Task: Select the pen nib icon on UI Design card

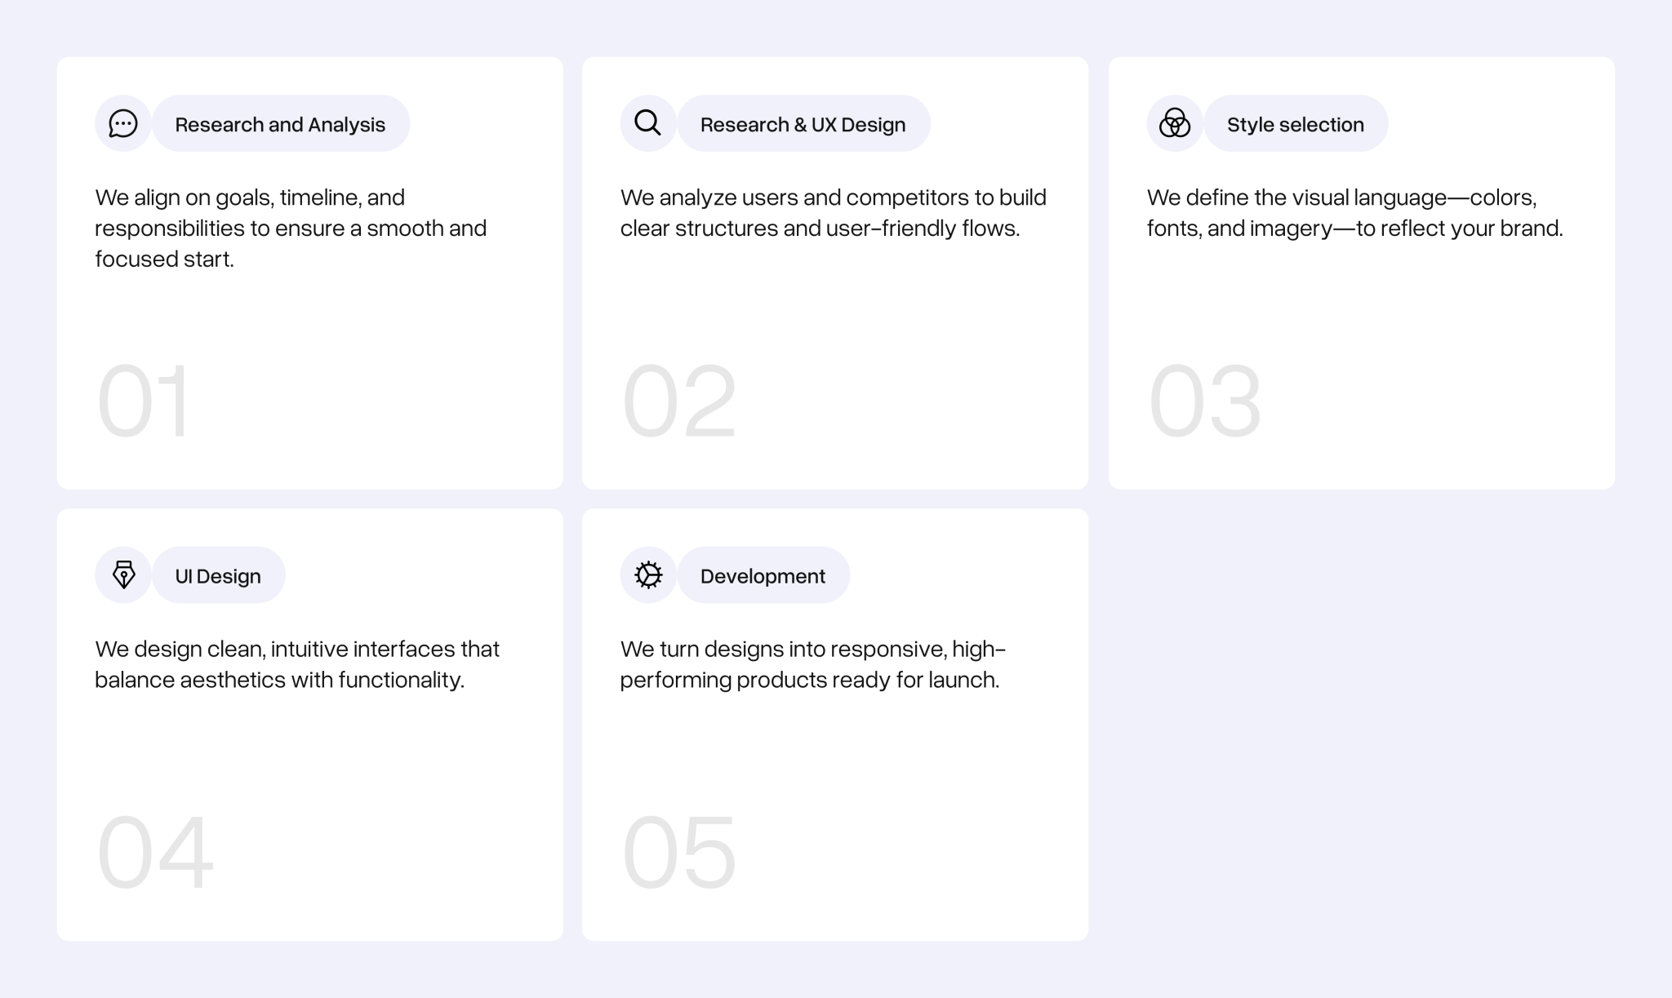Action: coord(123,574)
